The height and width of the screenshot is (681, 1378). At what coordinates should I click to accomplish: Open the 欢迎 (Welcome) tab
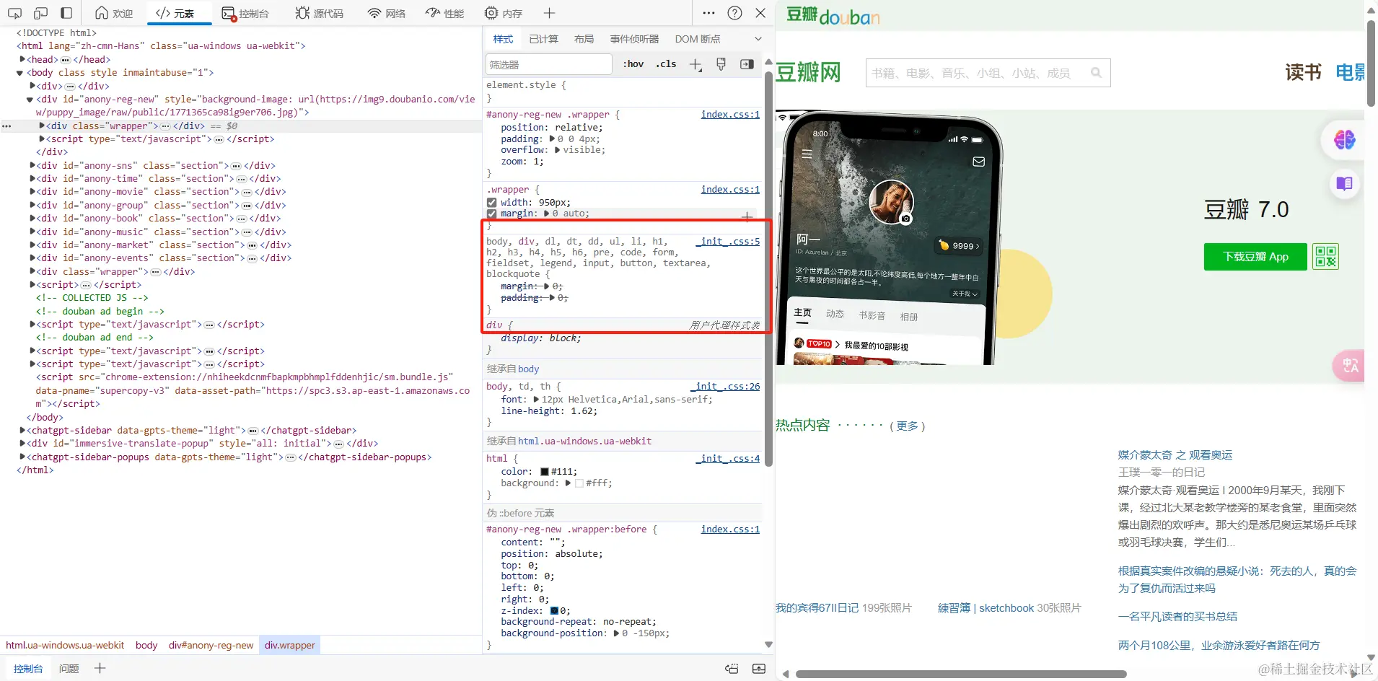(114, 13)
